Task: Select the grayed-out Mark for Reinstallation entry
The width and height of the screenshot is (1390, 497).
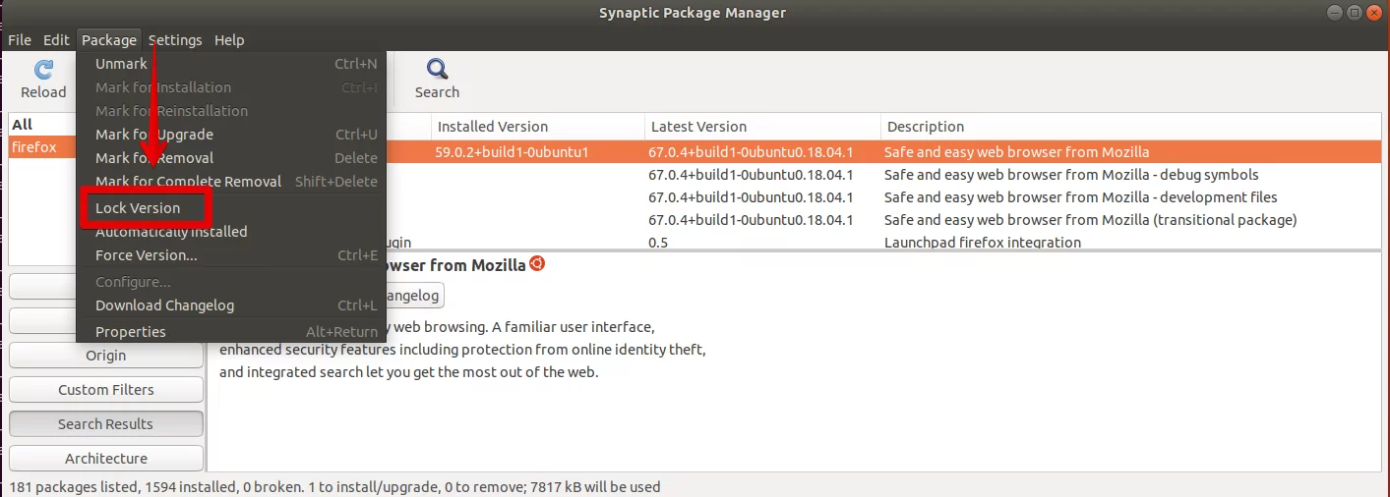Action: [231, 111]
